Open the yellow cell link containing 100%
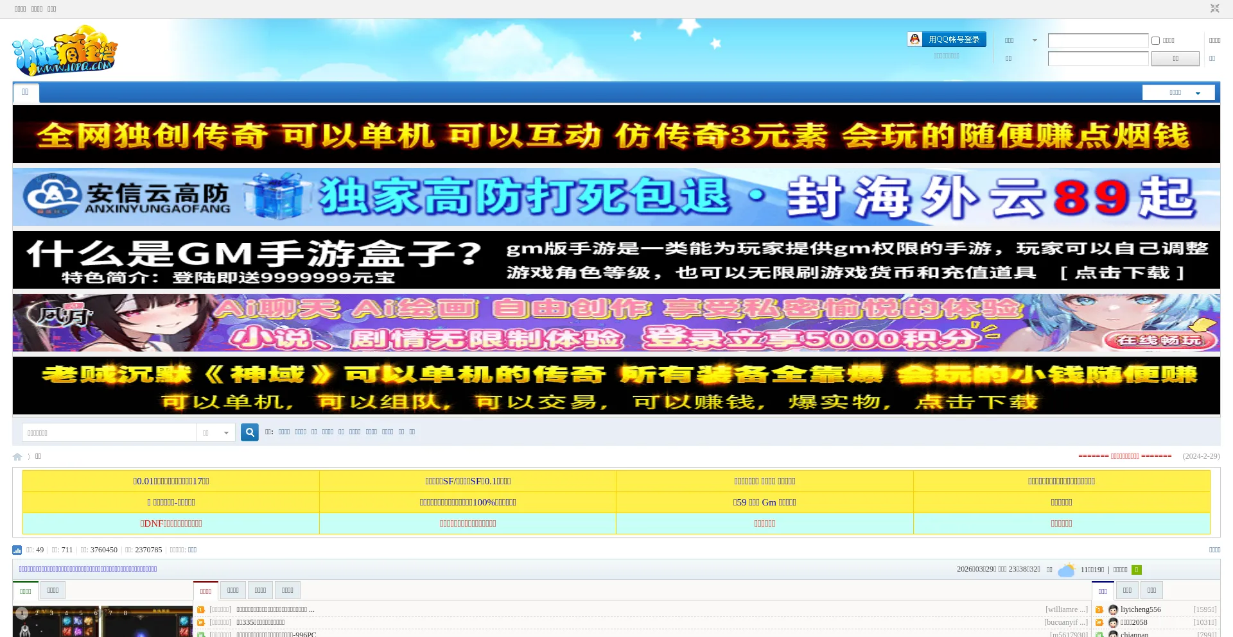The height and width of the screenshot is (637, 1233). [468, 502]
